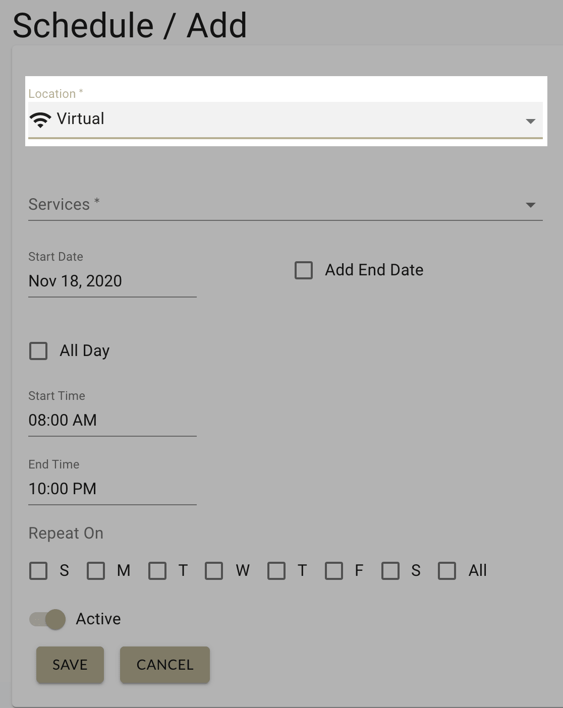563x708 pixels.
Task: Click the Wi-Fi icon next to Virtual
Action: coord(41,119)
